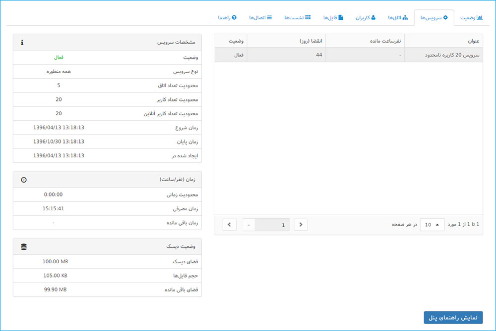Click the ایجاد شده در label
The width and height of the screenshot is (496, 331).
[x=185, y=155]
